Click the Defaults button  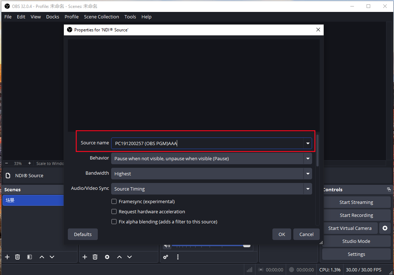click(83, 234)
